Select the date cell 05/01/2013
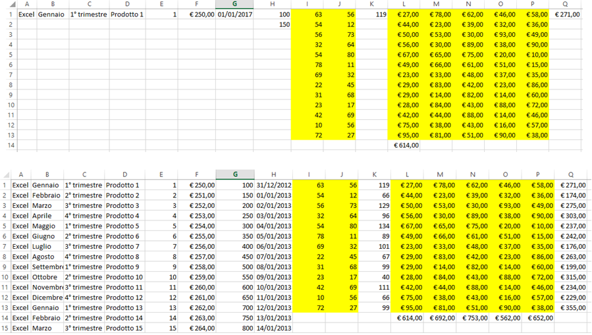 [273, 236]
